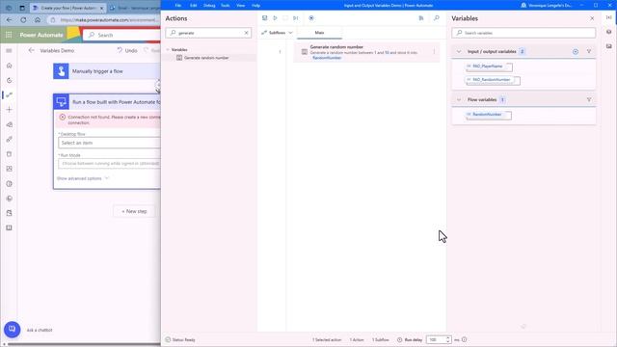Open My flows icon in the sidebar
617x347 pixels.
9,94
